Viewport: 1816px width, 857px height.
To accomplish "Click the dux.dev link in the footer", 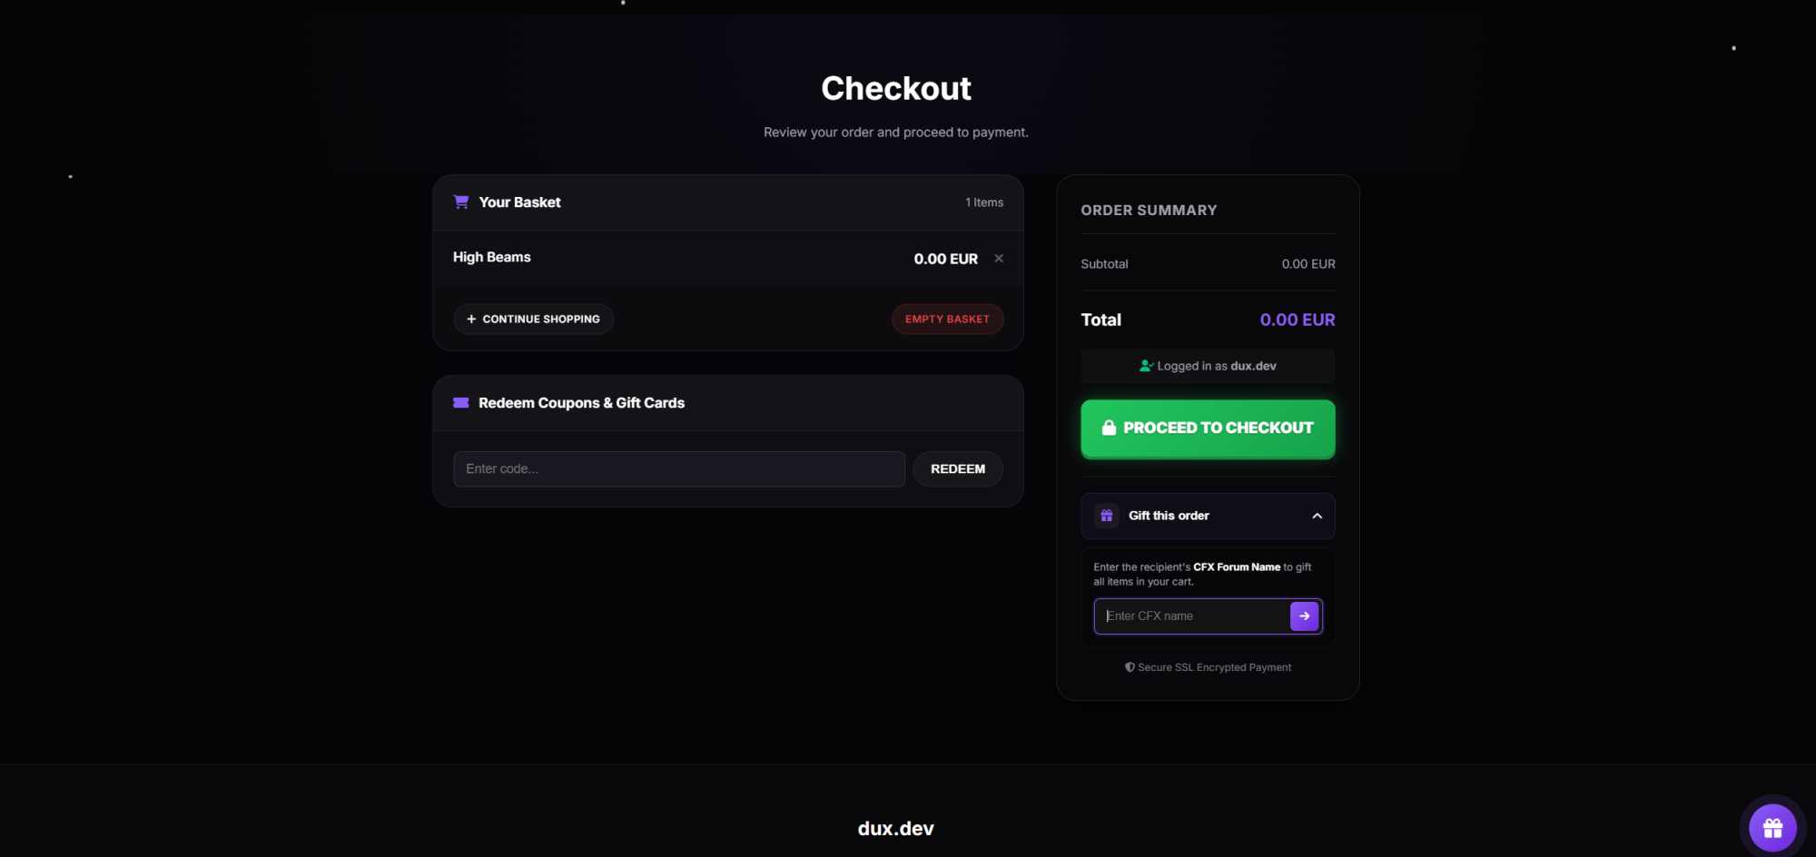I will coord(895,827).
